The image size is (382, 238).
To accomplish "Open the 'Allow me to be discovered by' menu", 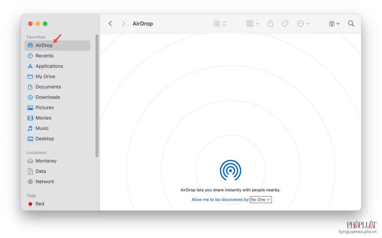I will pyautogui.click(x=261, y=199).
